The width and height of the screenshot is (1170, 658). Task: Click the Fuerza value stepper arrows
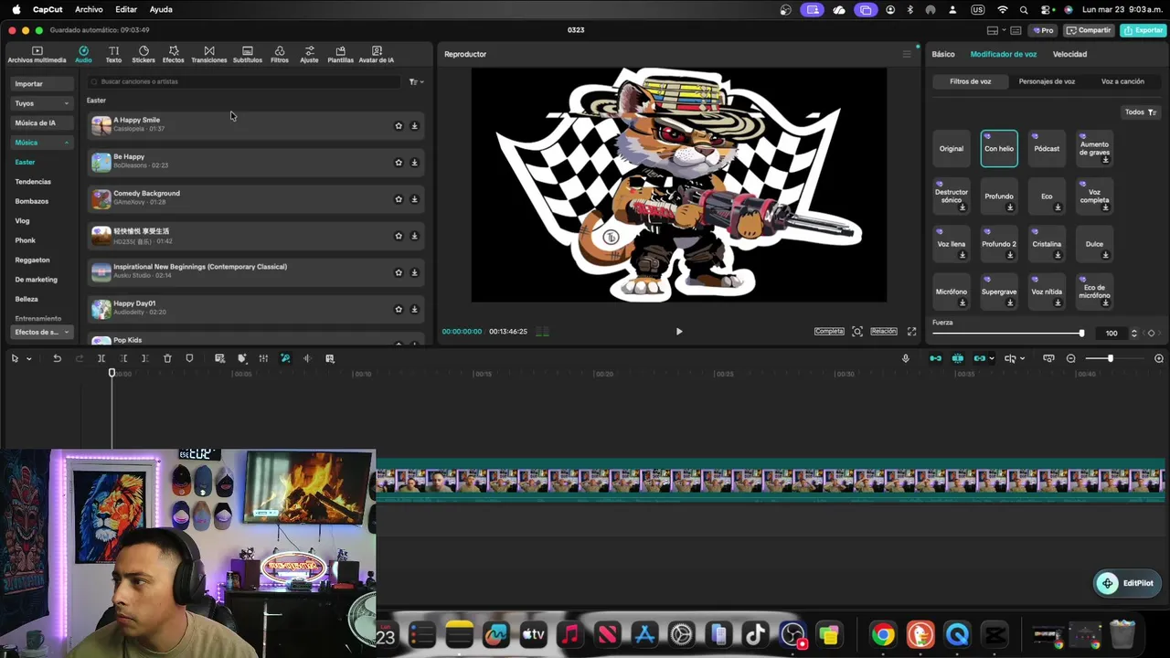tap(1134, 334)
